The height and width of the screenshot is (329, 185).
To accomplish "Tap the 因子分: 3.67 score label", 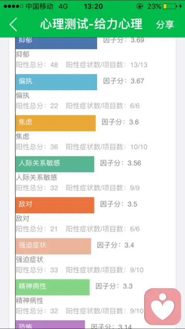I will pos(124,81).
